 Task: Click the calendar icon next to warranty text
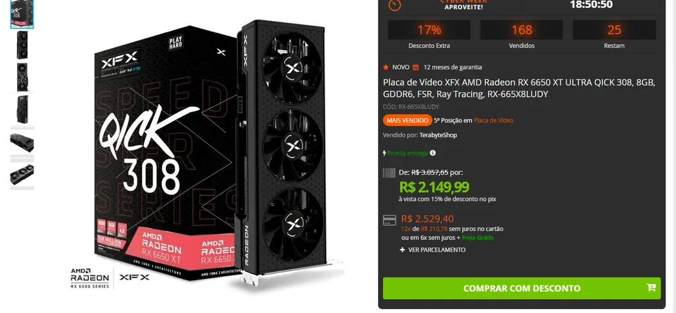(416, 67)
